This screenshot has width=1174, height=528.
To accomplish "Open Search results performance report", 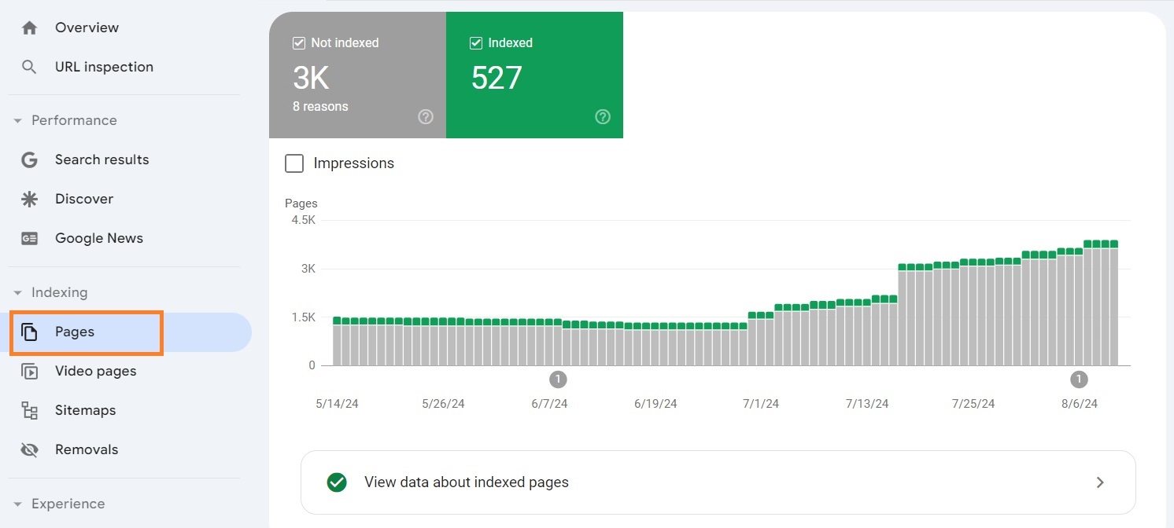I will pos(102,159).
